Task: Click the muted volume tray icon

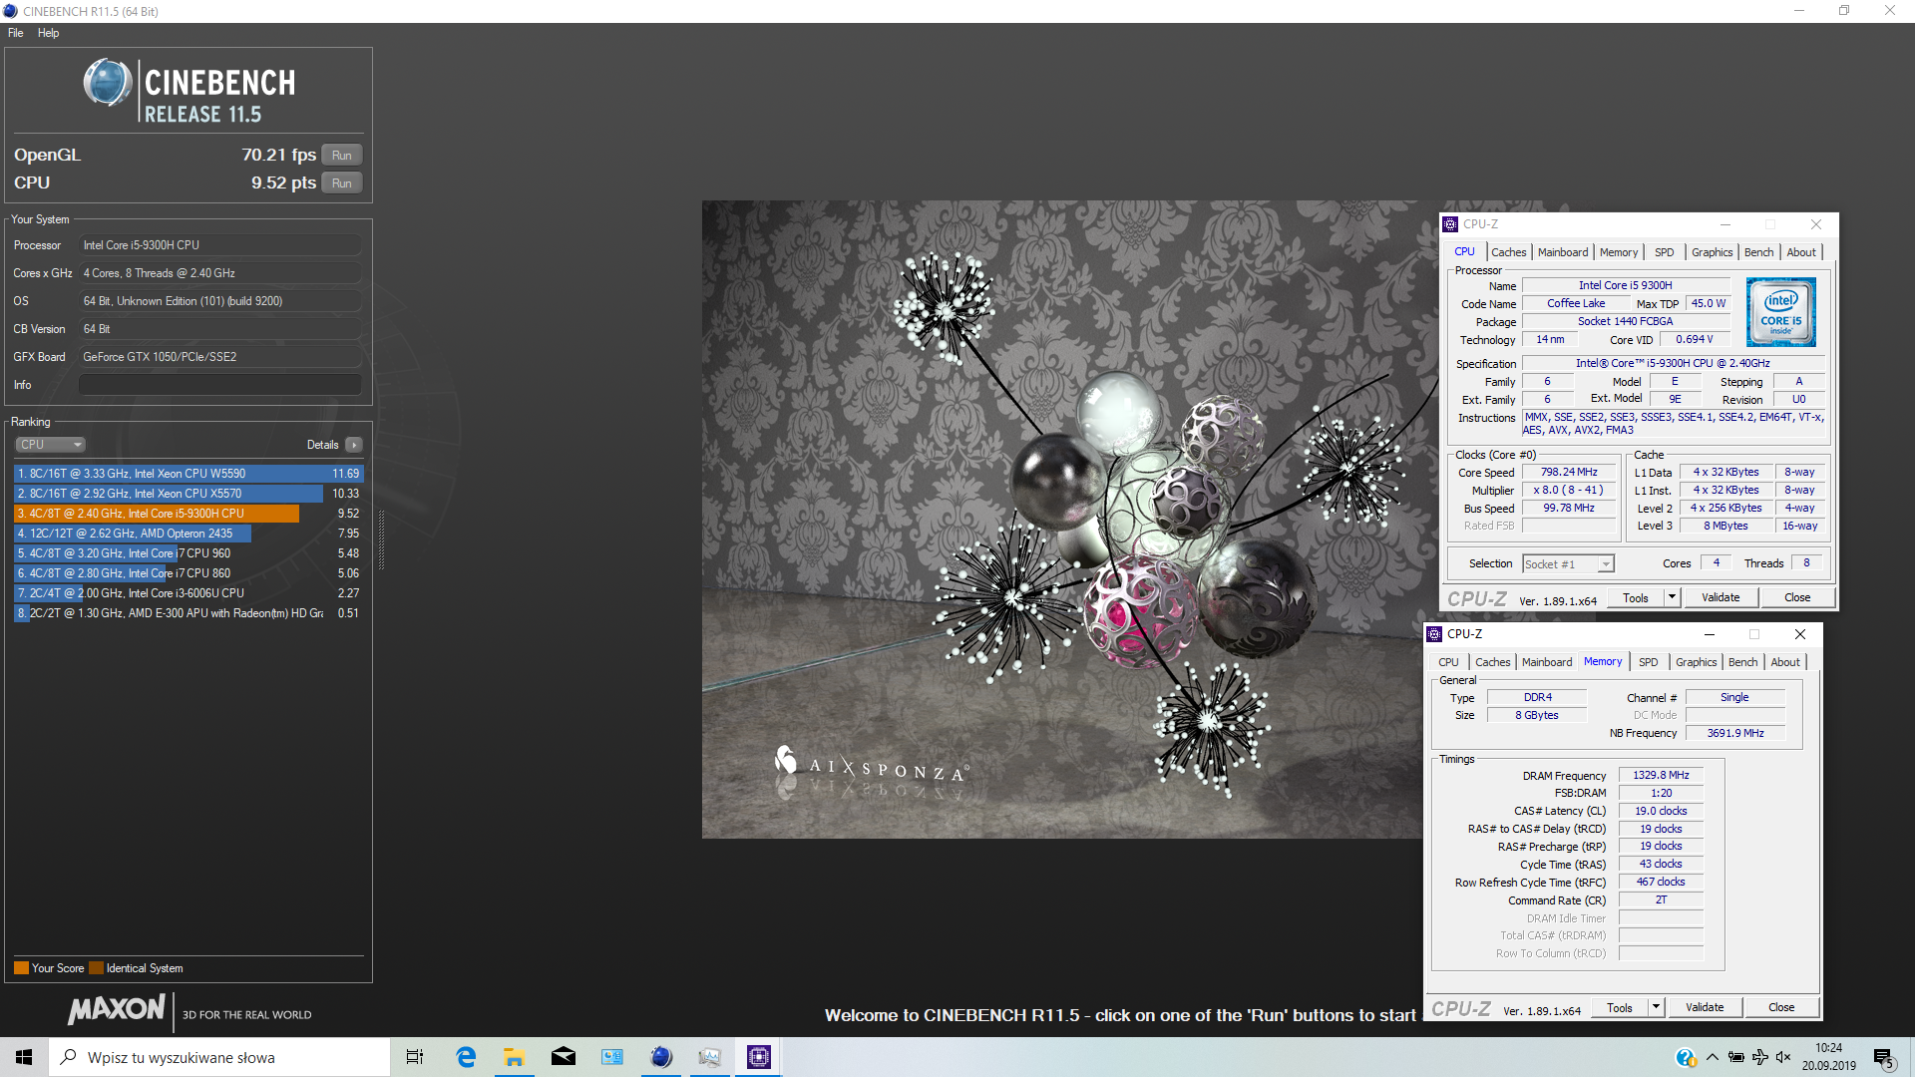Action: point(1783,1057)
